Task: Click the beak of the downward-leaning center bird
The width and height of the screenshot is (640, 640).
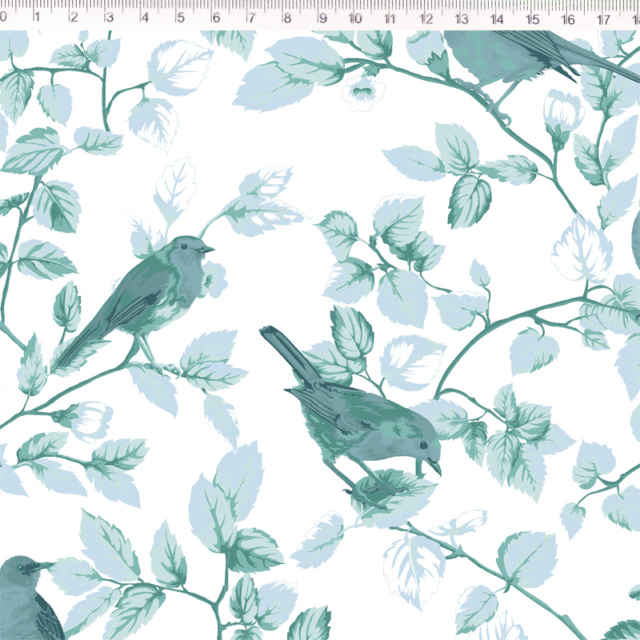Action: [x=434, y=466]
